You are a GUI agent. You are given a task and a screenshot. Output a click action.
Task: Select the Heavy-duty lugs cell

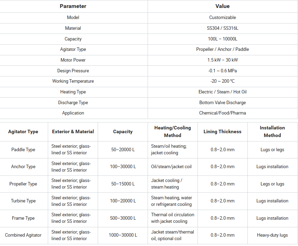(x=272, y=235)
